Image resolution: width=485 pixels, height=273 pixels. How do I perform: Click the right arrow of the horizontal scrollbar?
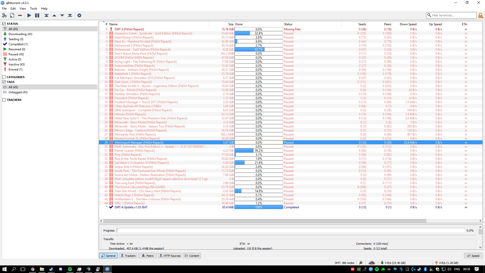click(x=480, y=221)
